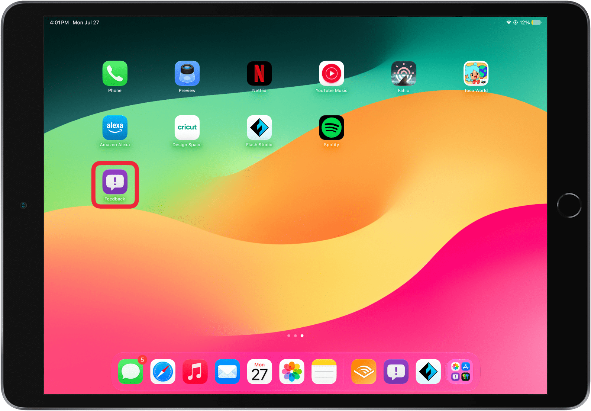Open Messages in the dock
Viewport: 591px width, 411px height.
[130, 372]
